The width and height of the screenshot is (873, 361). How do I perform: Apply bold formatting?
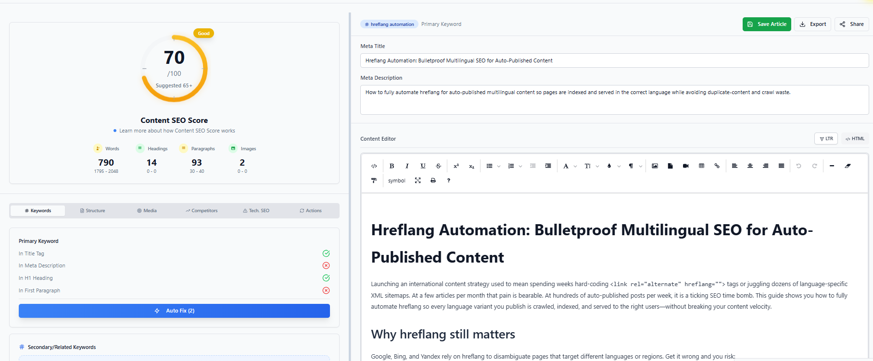392,166
